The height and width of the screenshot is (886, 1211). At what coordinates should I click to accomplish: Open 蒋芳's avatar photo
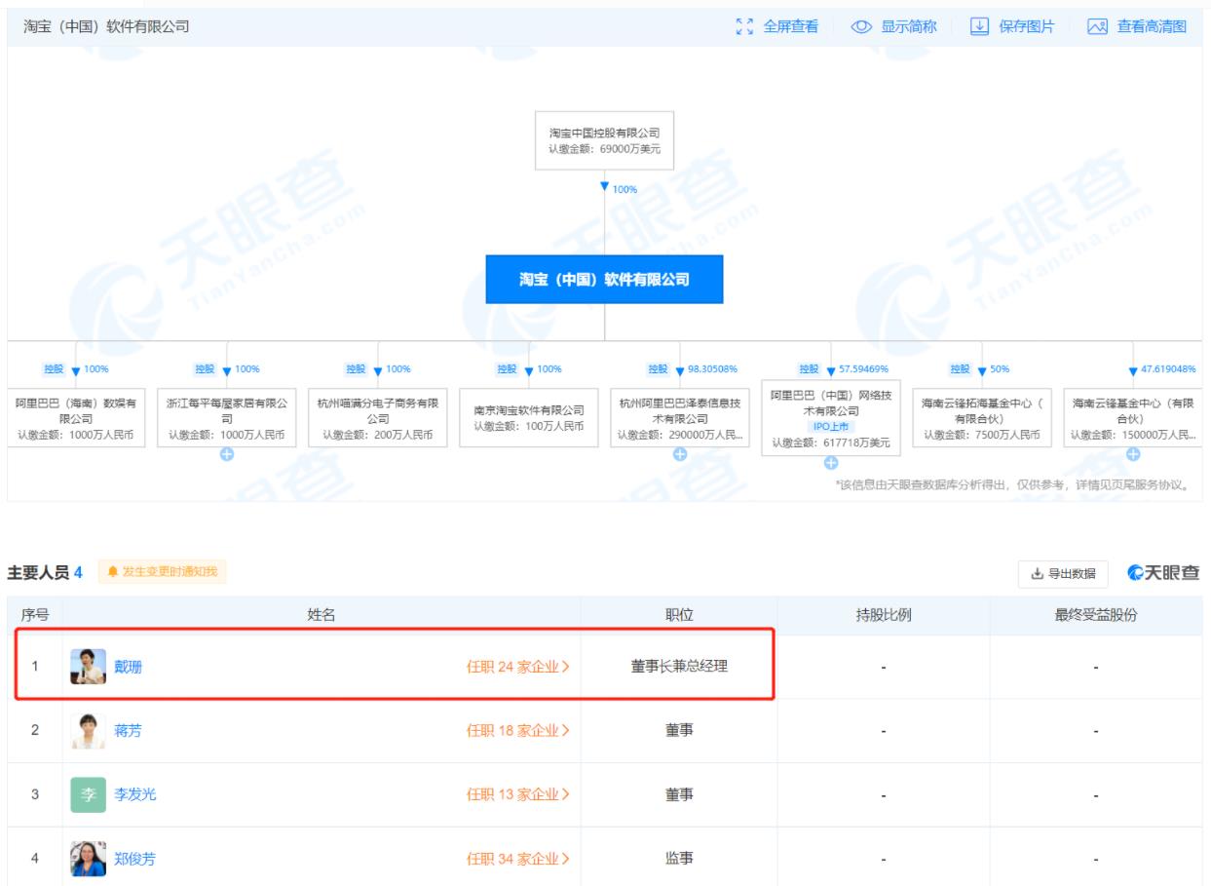(x=89, y=731)
